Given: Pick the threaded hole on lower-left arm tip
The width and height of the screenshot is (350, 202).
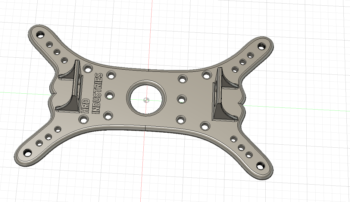Looking at the screenshot, I should [28, 153].
